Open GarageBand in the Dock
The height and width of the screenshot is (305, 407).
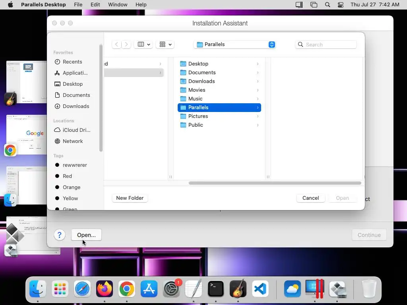[x=238, y=289]
